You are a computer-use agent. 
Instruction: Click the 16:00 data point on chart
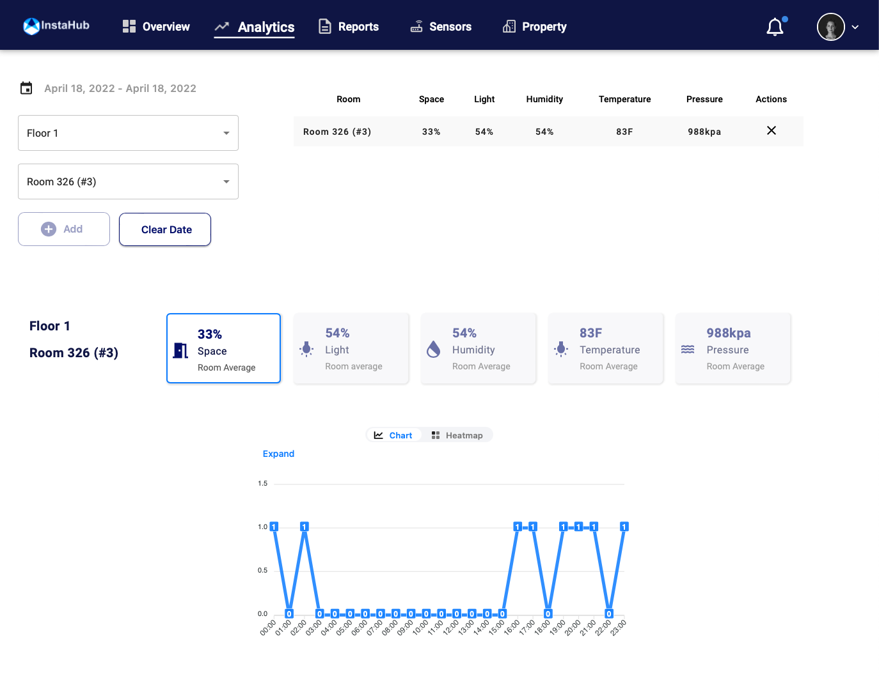coord(518,527)
